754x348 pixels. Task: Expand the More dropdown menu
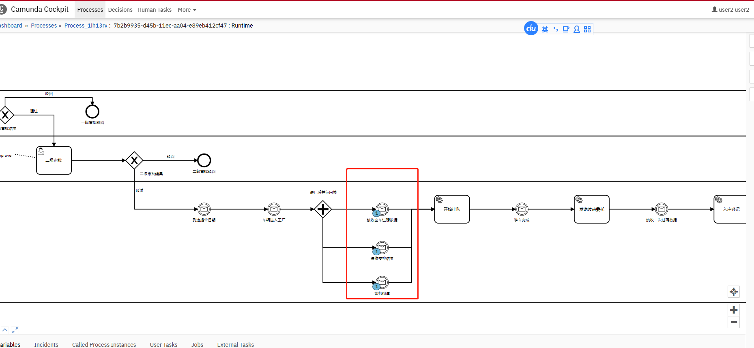(x=187, y=10)
